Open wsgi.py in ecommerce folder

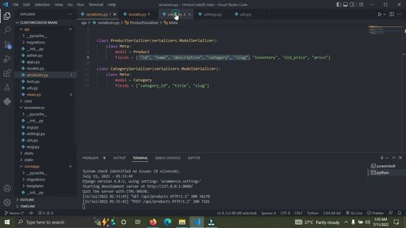(33, 147)
